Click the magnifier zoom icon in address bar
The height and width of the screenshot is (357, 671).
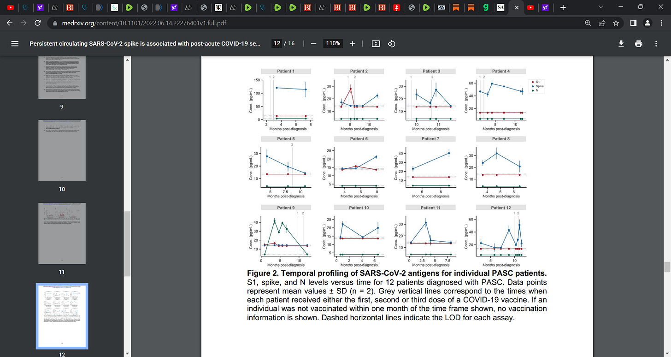pyautogui.click(x=588, y=23)
